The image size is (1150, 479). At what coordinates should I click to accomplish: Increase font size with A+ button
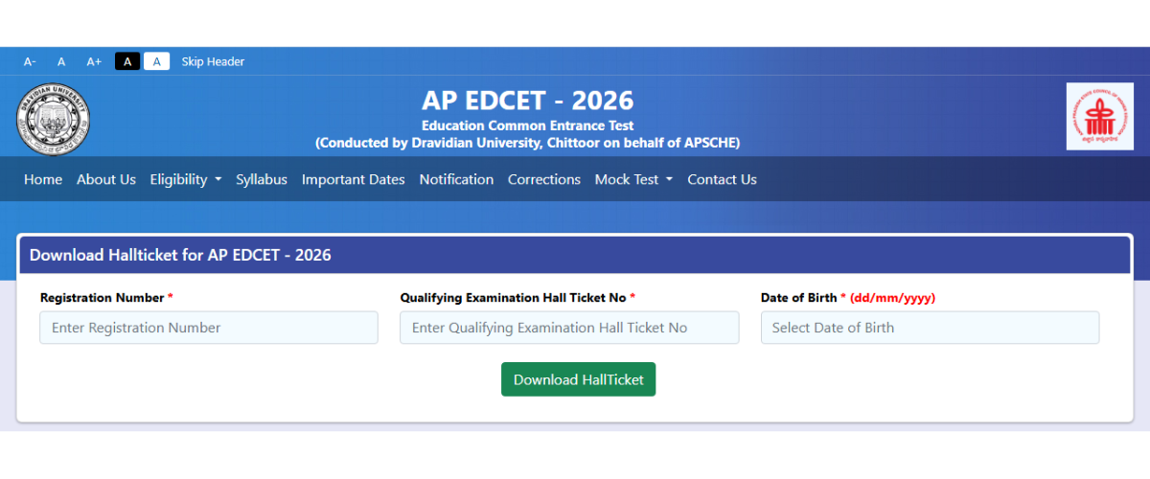(x=94, y=61)
